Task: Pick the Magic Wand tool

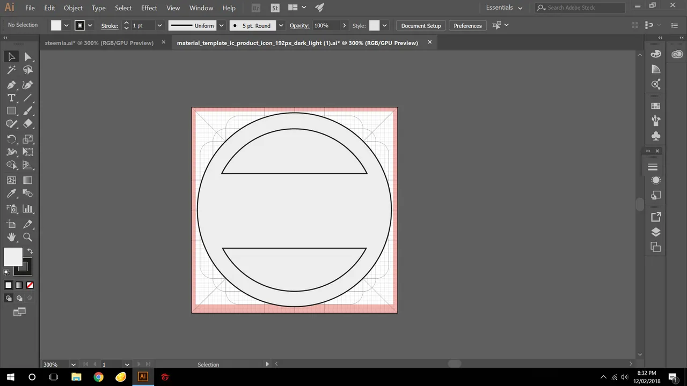Action: (x=11, y=70)
